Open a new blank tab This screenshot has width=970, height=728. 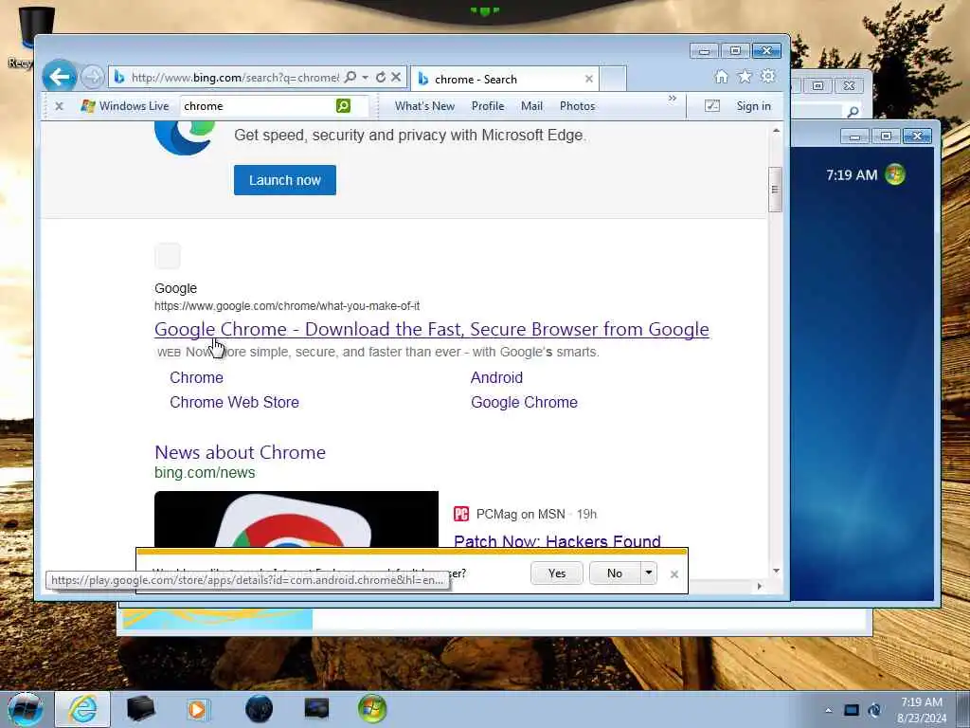(x=613, y=79)
